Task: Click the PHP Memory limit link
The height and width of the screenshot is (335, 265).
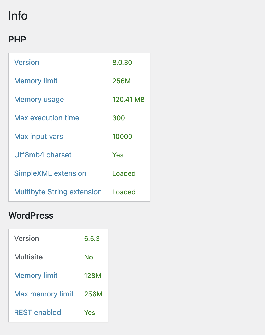Action: pyautogui.click(x=36, y=81)
